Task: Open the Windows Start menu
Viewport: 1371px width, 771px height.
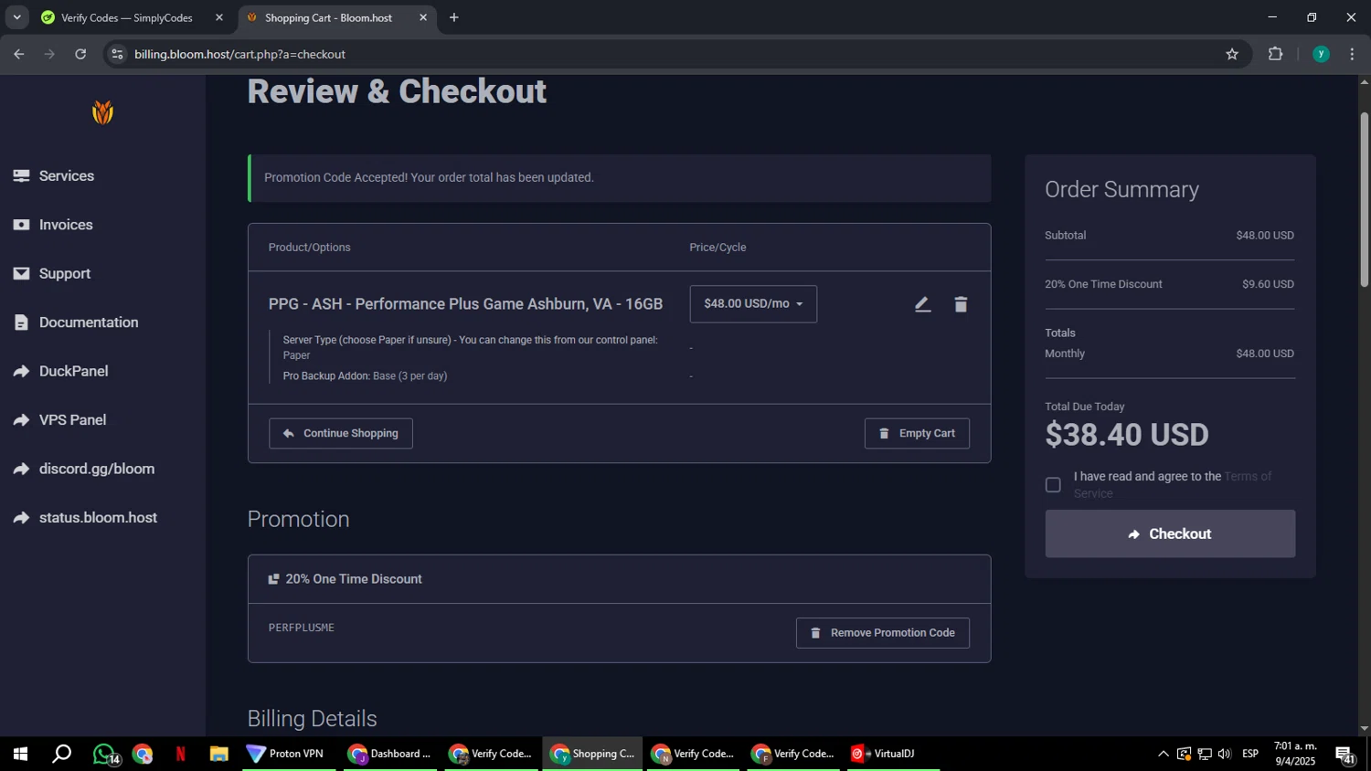Action: pos(20,755)
